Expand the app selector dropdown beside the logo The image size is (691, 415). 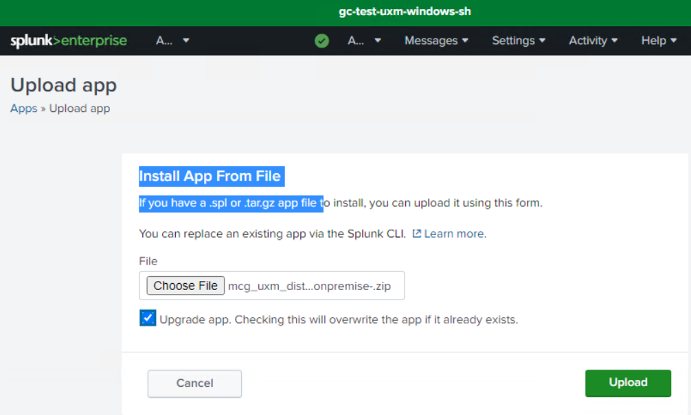(172, 41)
